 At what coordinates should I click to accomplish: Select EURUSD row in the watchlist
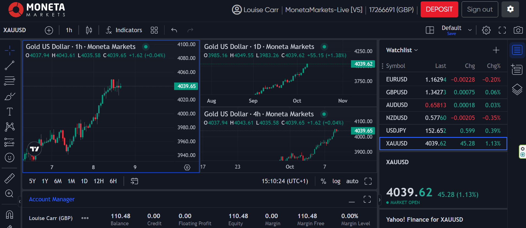[443, 79]
